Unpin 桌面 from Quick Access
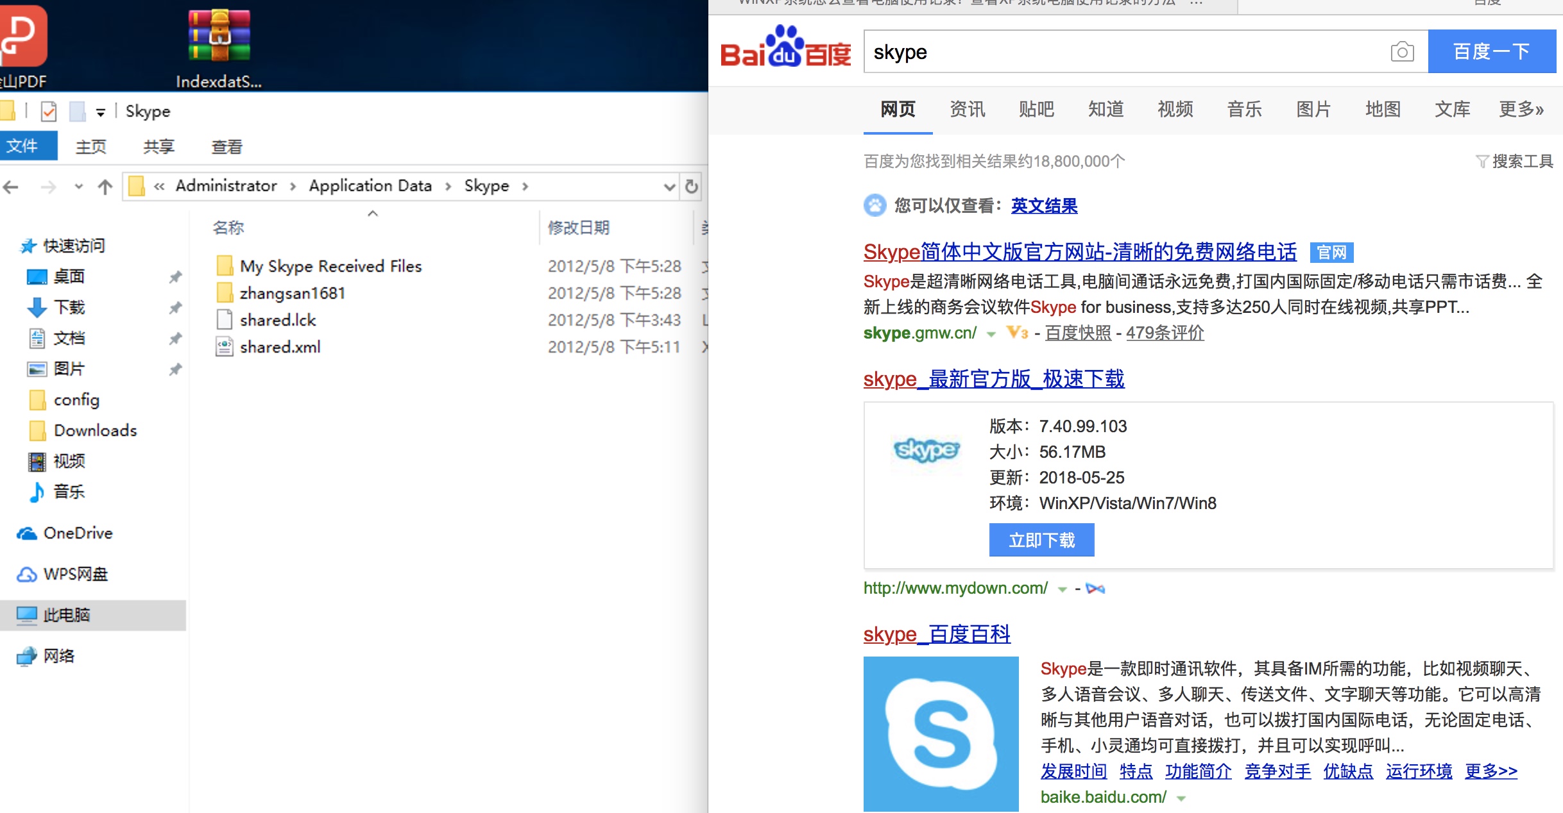Viewport: 1563px width, 813px height. (x=175, y=277)
